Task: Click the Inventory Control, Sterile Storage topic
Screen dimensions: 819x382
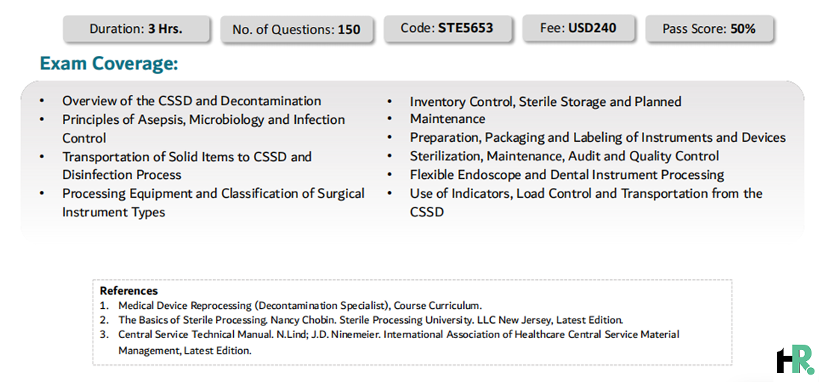Action: click(546, 110)
